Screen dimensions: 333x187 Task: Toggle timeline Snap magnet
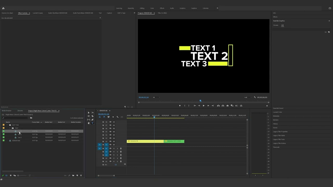[104, 117]
